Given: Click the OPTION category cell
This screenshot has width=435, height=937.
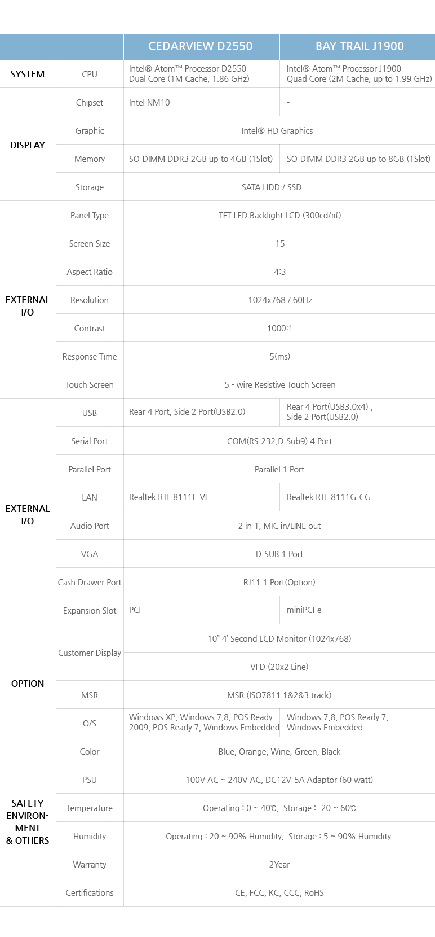Looking at the screenshot, I should (x=28, y=684).
